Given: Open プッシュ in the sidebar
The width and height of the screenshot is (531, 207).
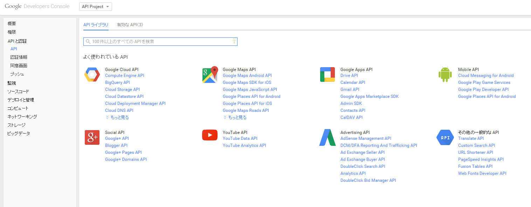Looking at the screenshot, I should tap(17, 74).
